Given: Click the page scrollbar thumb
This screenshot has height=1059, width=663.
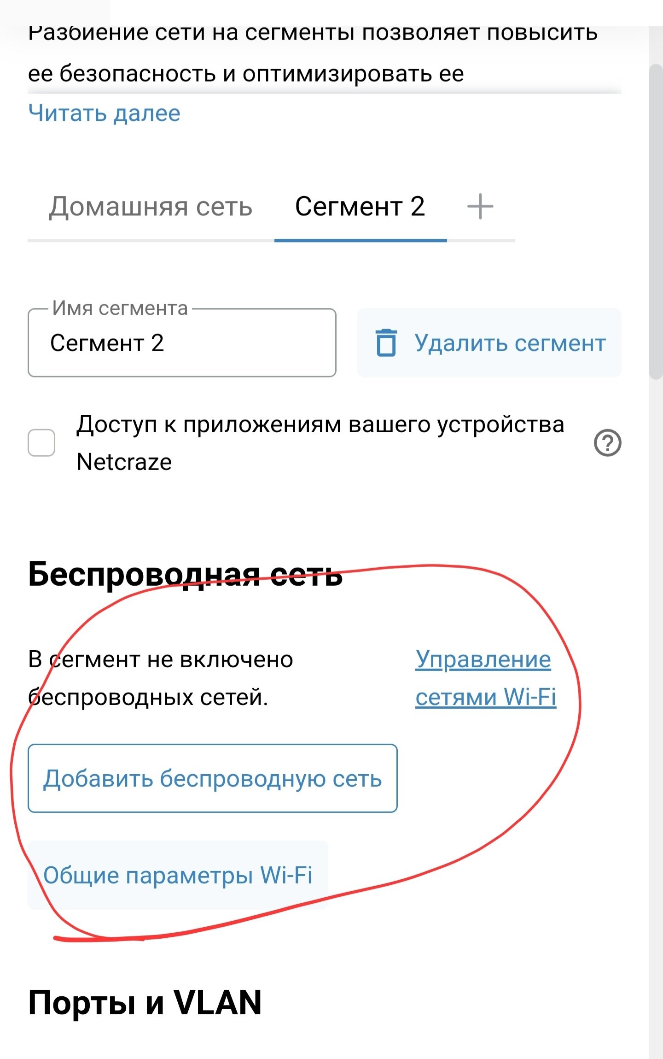Looking at the screenshot, I should (656, 221).
